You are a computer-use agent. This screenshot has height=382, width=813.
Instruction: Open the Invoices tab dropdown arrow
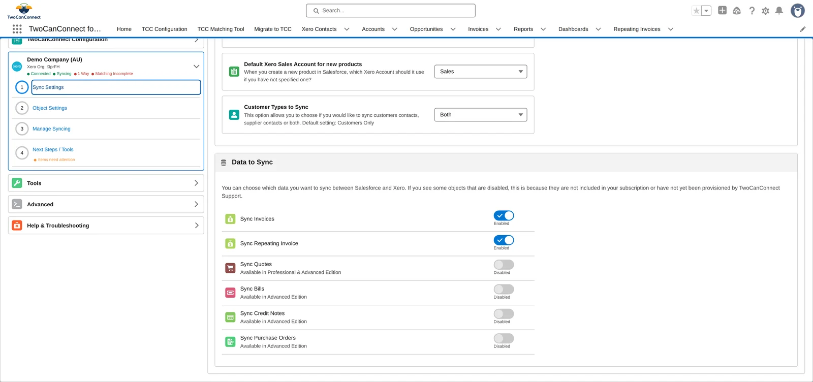click(498, 29)
